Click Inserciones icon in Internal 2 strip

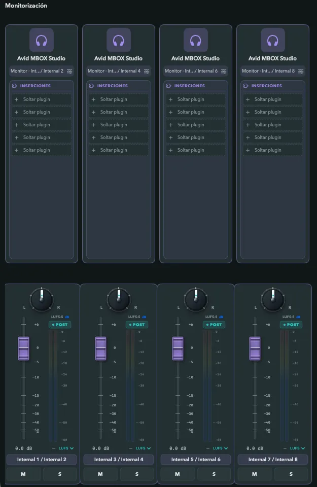(x=15, y=86)
